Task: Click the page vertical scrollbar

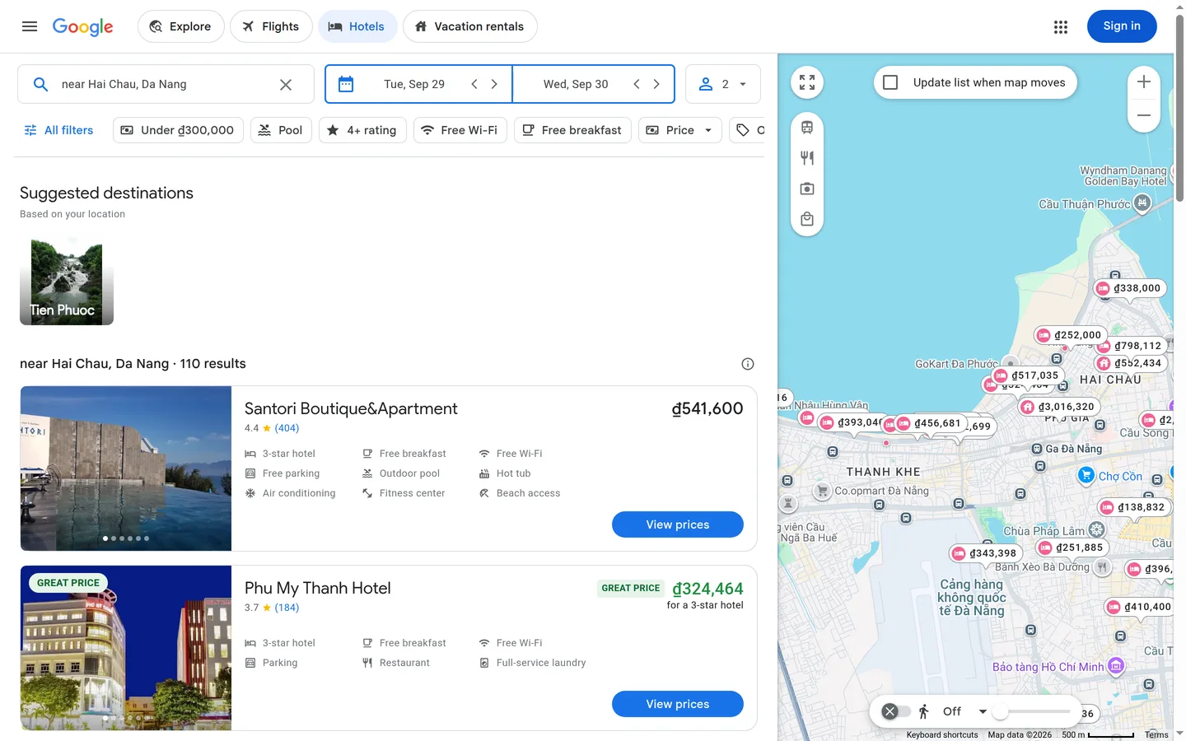Action: (1179, 107)
